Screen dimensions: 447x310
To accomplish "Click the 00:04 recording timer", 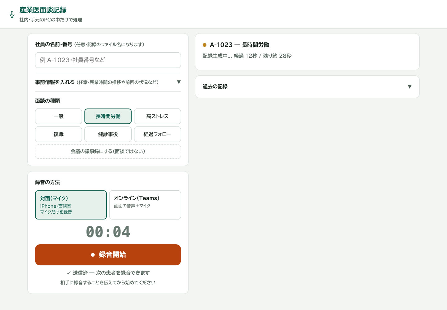I will pyautogui.click(x=108, y=232).
